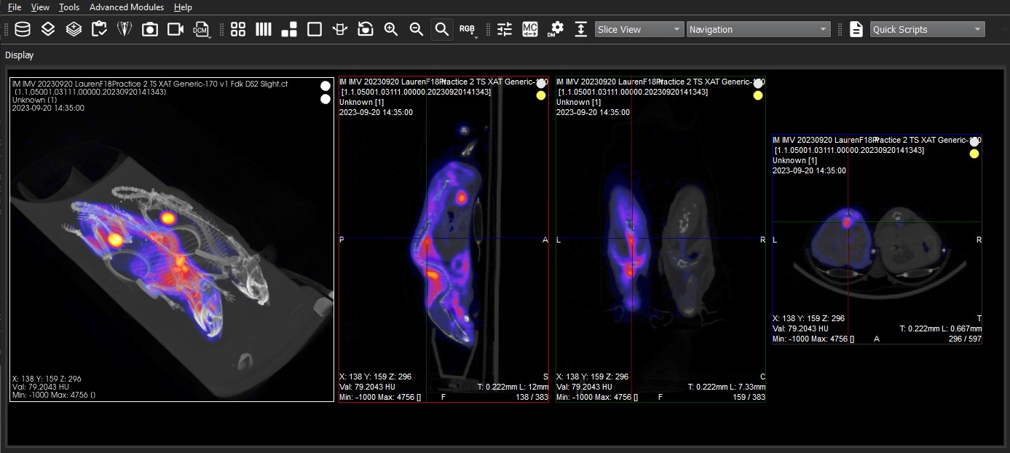Click the camera screenshot capture icon
Image resolution: width=1010 pixels, height=453 pixels.
point(149,29)
